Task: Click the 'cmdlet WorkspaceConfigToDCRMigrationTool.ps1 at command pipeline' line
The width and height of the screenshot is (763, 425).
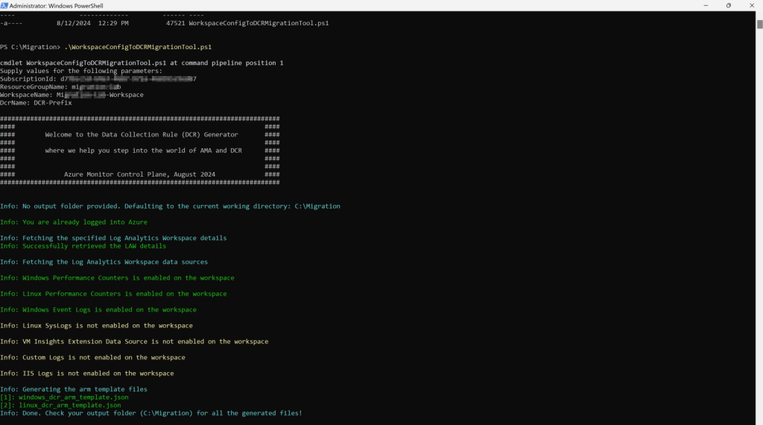Action: point(142,63)
